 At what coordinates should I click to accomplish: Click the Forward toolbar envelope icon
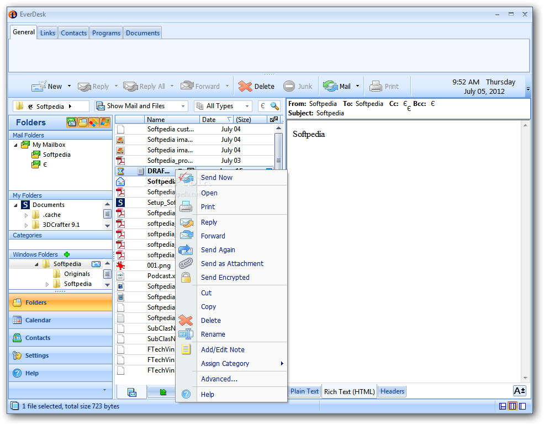187,86
